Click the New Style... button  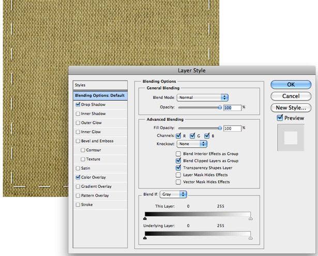point(291,108)
